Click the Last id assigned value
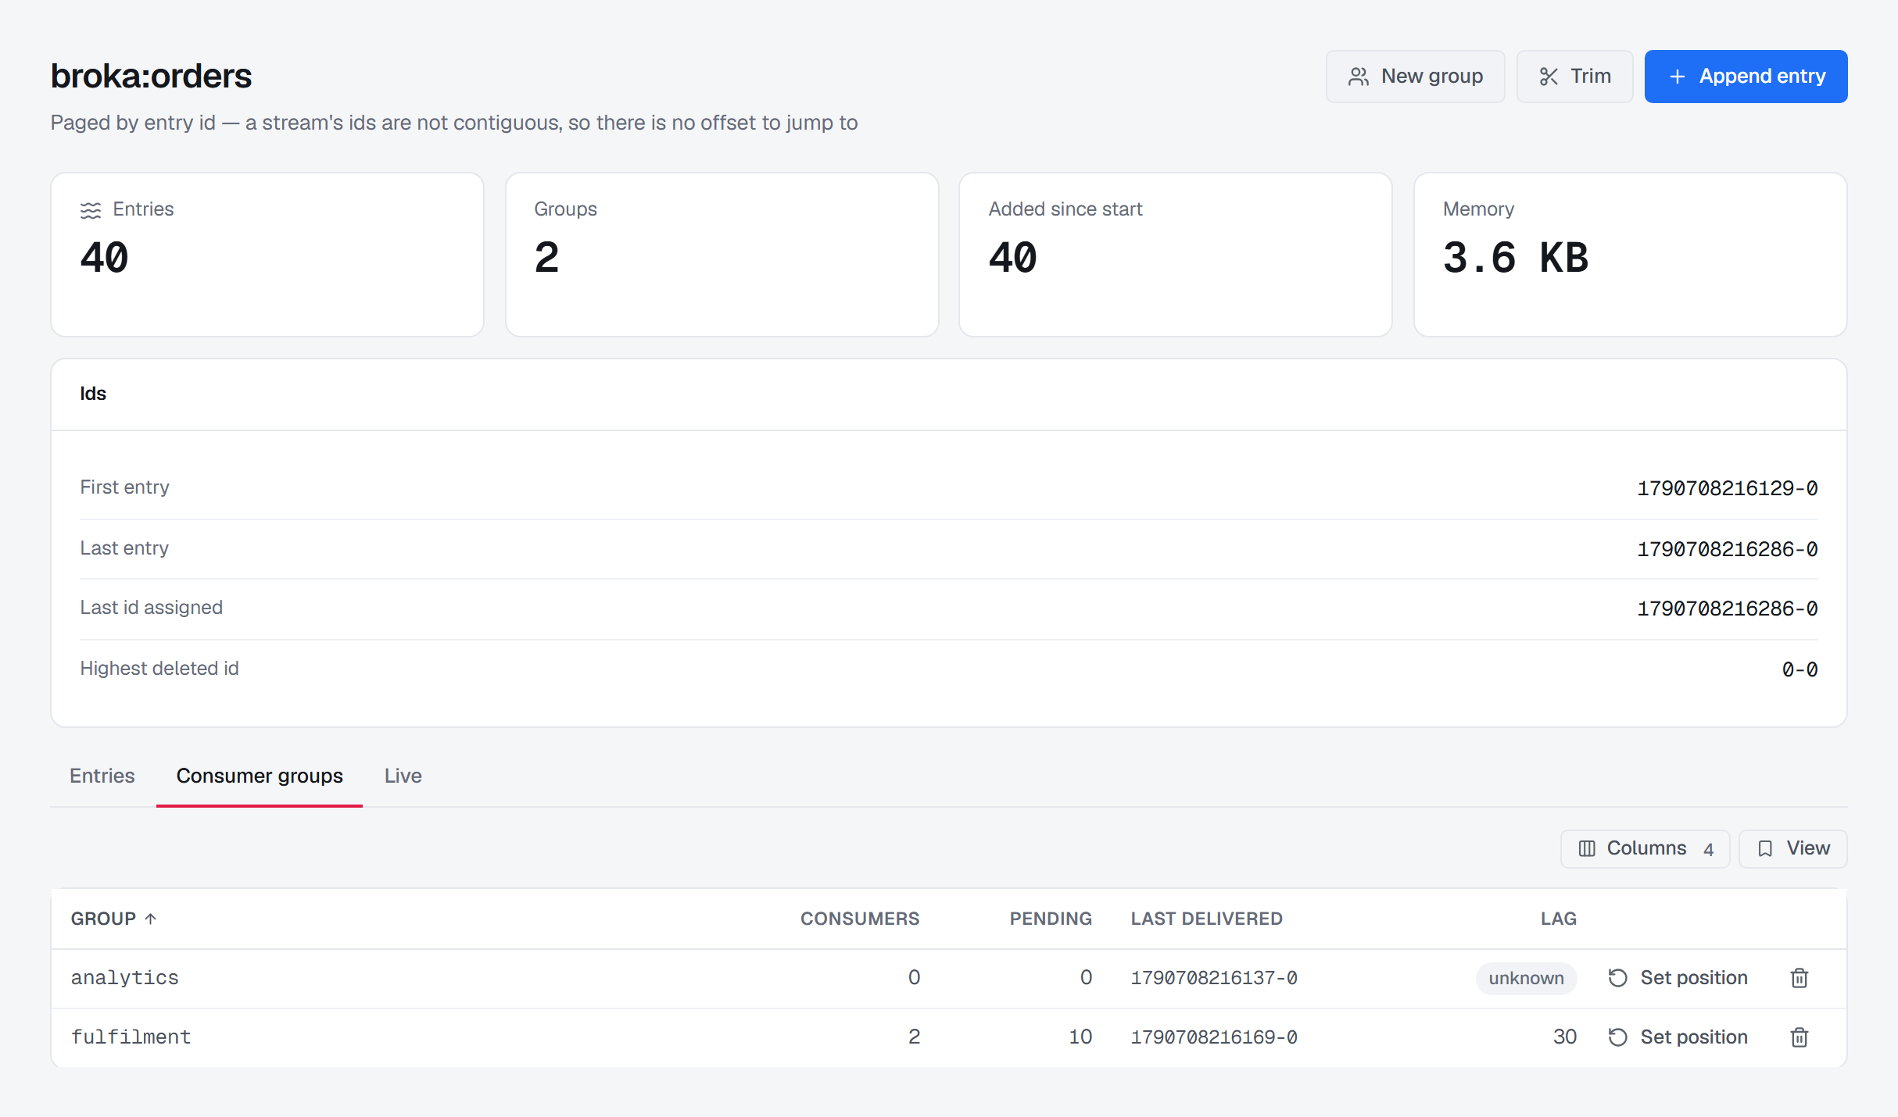This screenshot has height=1117, width=1898. 1728,608
